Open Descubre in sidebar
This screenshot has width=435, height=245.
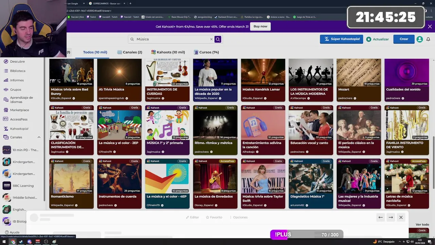pos(17,62)
